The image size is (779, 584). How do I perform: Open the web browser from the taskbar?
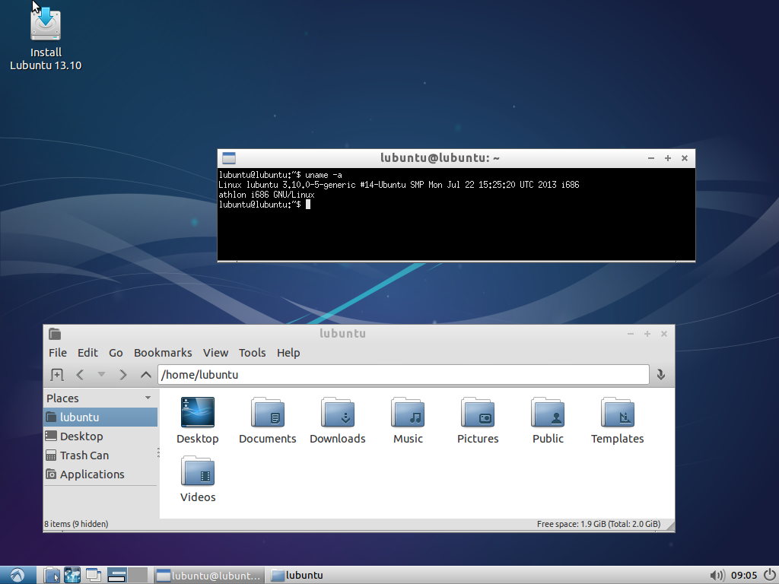click(72, 575)
